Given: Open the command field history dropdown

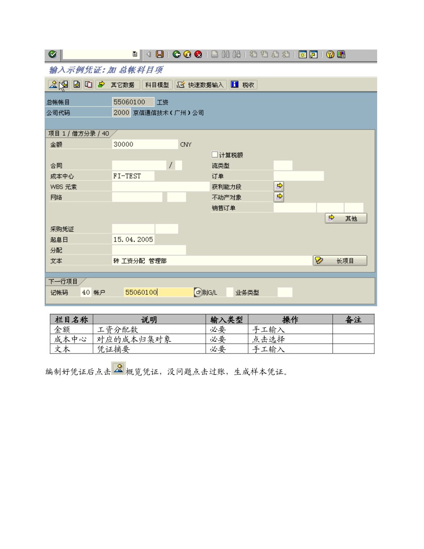Looking at the screenshot, I should point(135,54).
